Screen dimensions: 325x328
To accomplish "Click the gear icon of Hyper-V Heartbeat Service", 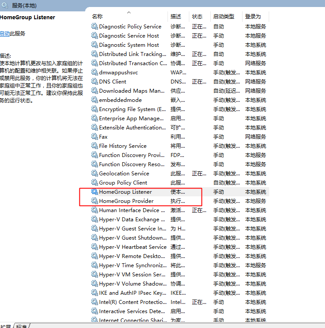I will [x=95, y=247].
